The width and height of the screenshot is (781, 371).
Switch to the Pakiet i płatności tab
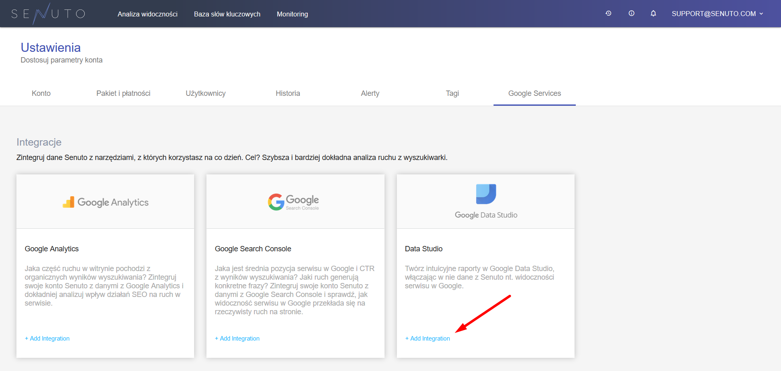coord(123,93)
